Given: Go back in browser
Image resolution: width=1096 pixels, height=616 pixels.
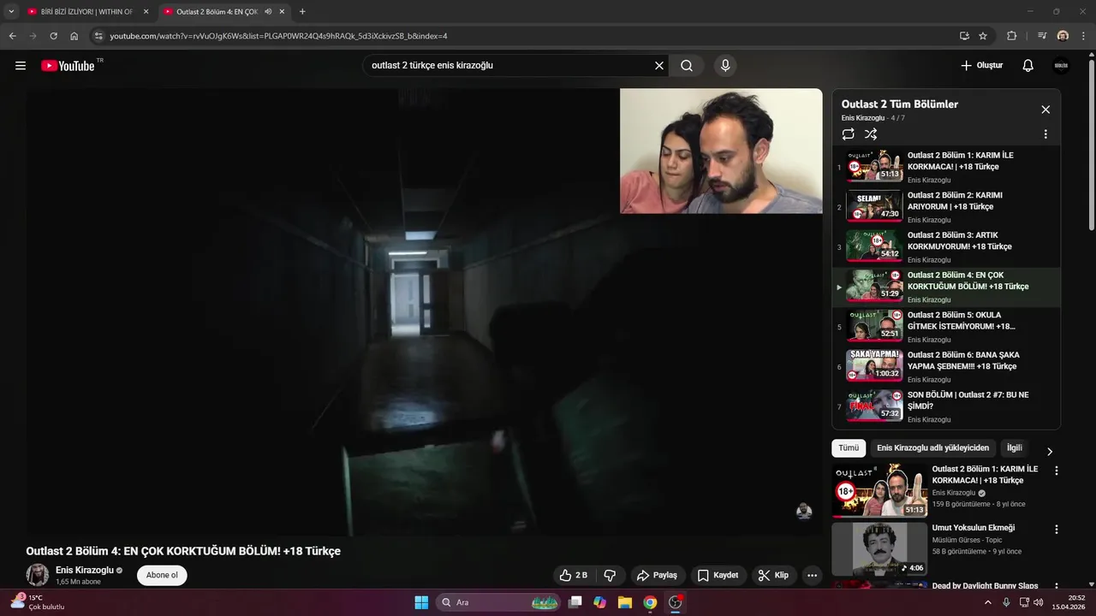Looking at the screenshot, I should click(12, 36).
